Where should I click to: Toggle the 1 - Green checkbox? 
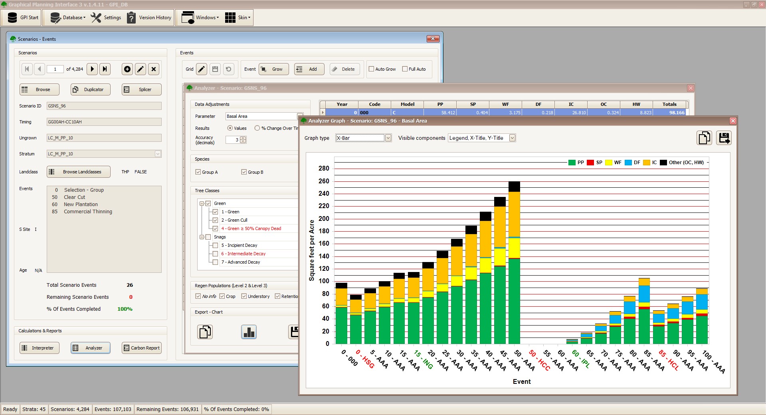pyautogui.click(x=216, y=212)
